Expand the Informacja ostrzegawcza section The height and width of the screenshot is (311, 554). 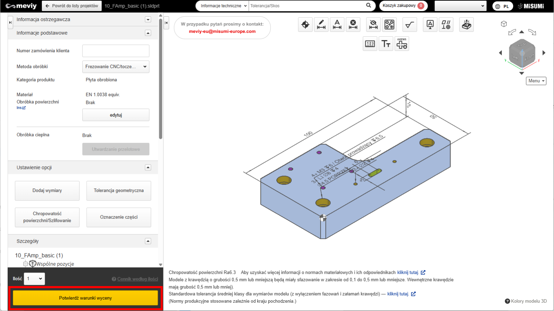[x=148, y=20]
